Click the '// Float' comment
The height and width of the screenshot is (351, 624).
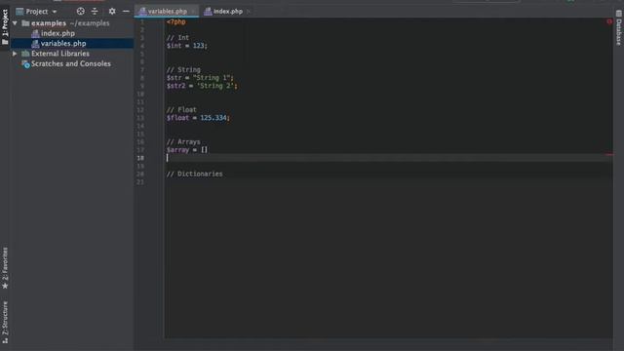[x=181, y=109]
